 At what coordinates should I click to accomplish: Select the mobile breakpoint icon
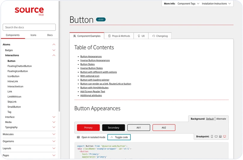click(212, 137)
